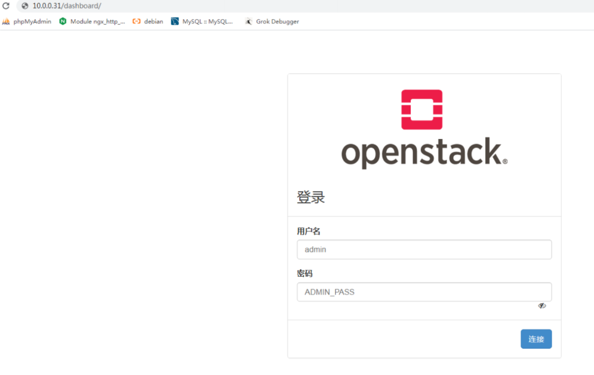Viewport: 594px width, 375px height.
Task: Click the 登录 heading text
Action: (310, 197)
